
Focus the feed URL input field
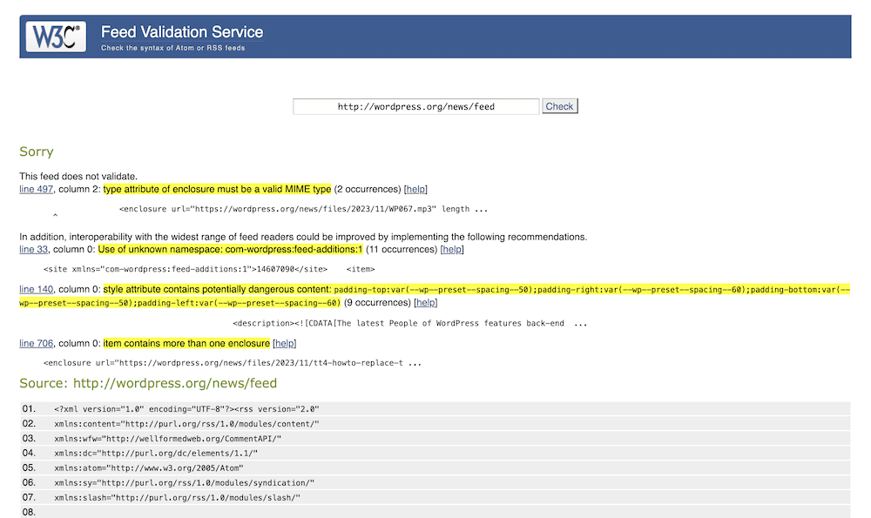pos(415,107)
